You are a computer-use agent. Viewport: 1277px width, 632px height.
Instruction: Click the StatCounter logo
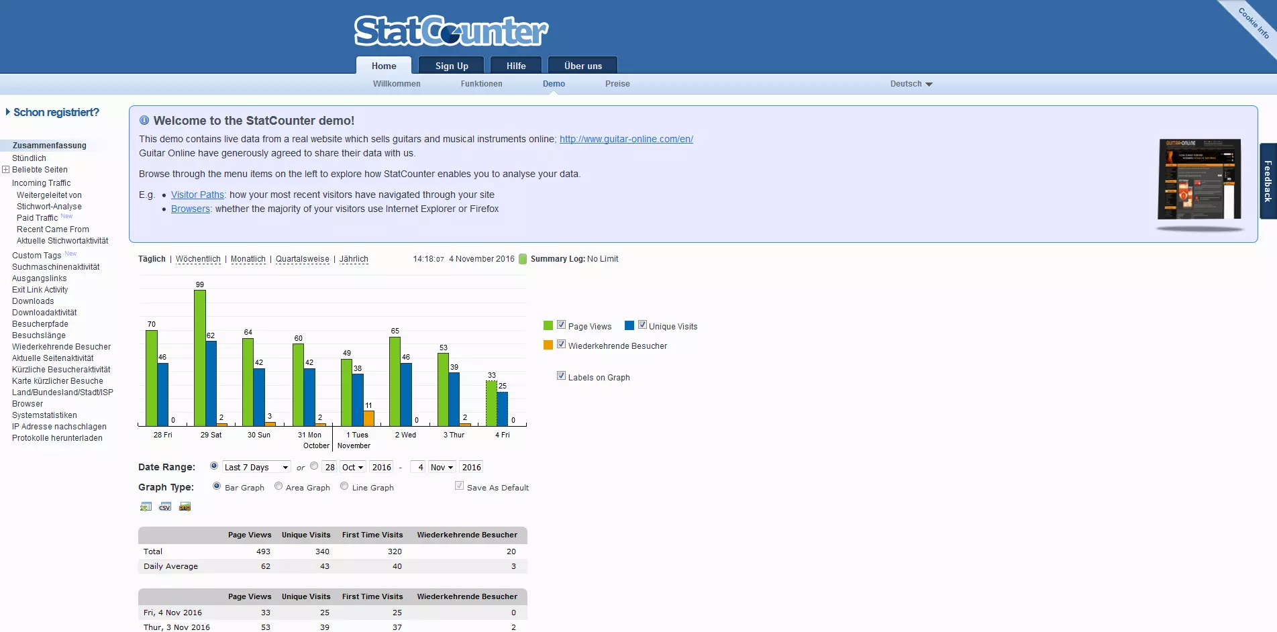coord(451,31)
